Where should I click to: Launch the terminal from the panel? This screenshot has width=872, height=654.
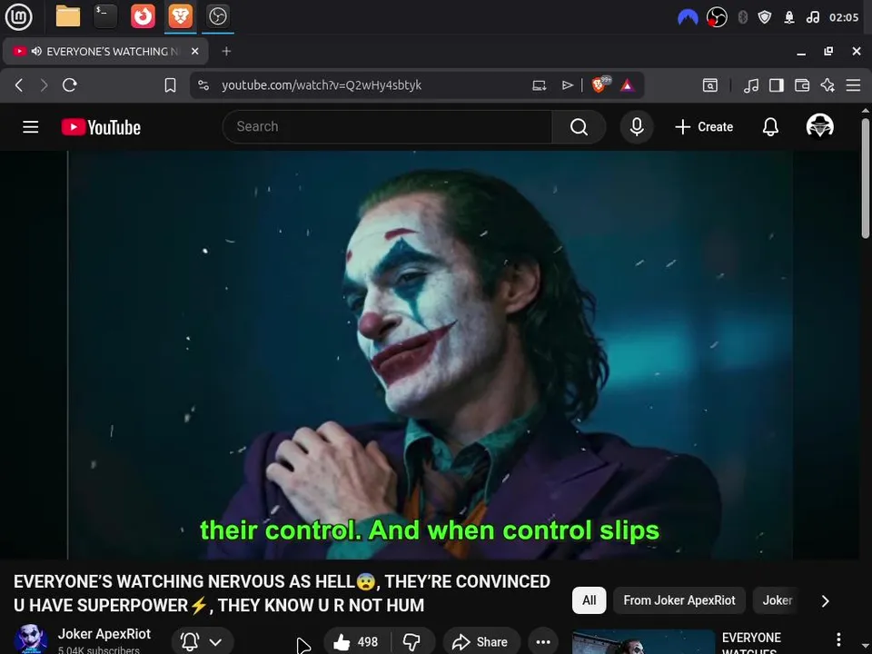tap(105, 16)
